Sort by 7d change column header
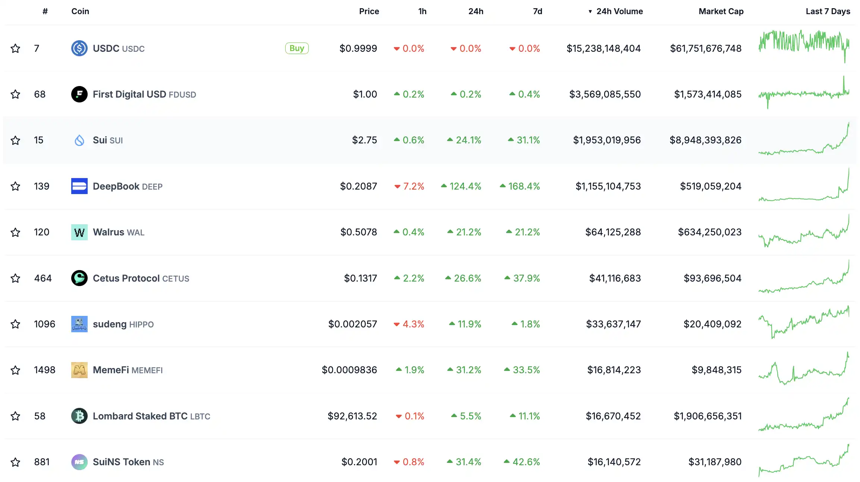The width and height of the screenshot is (860, 482). tap(537, 12)
